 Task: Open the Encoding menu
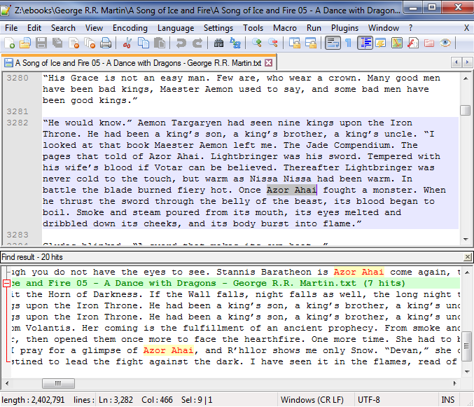130,28
